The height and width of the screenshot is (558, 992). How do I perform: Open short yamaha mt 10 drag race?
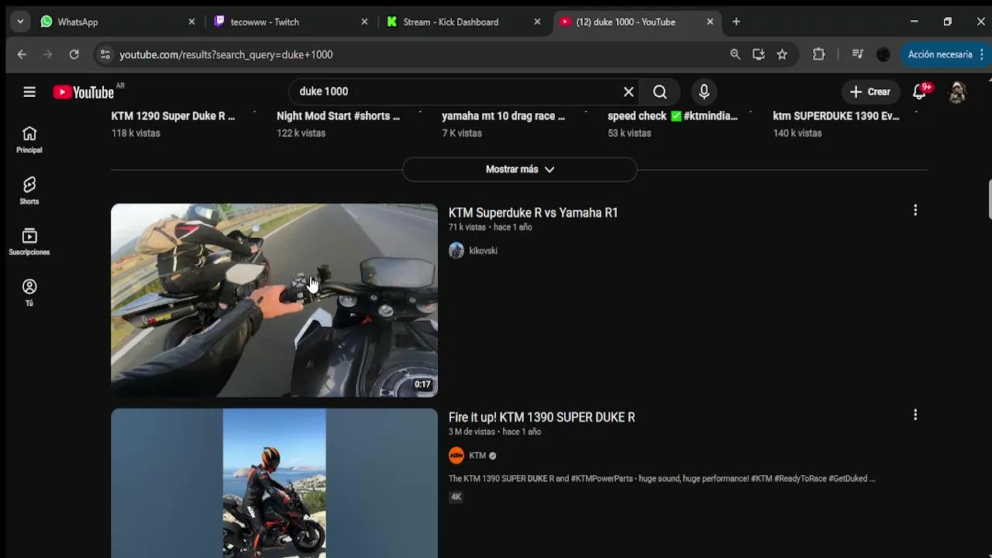point(503,116)
